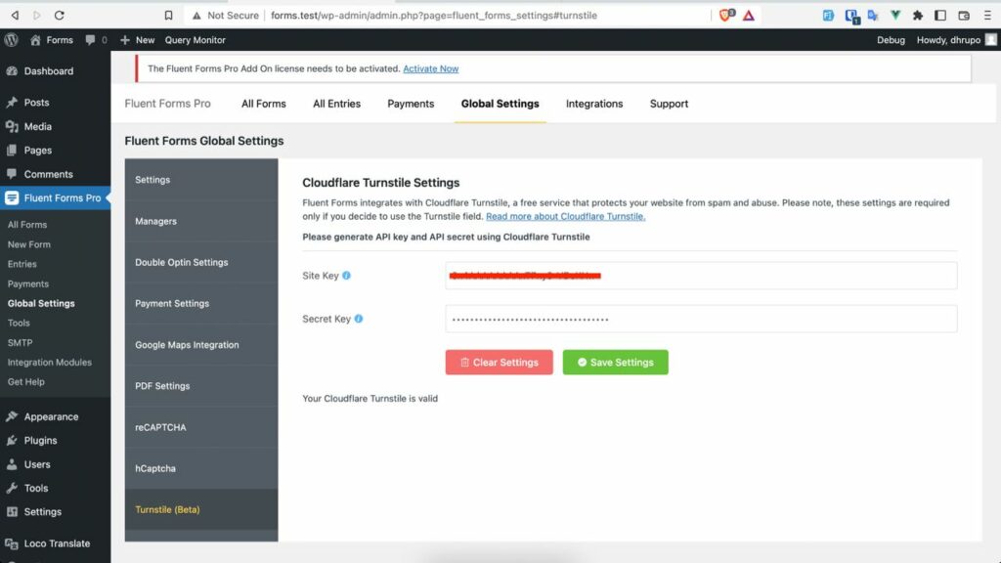This screenshot has width=1001, height=563.
Task: Go back using the browser back arrow
Action: coord(15,16)
